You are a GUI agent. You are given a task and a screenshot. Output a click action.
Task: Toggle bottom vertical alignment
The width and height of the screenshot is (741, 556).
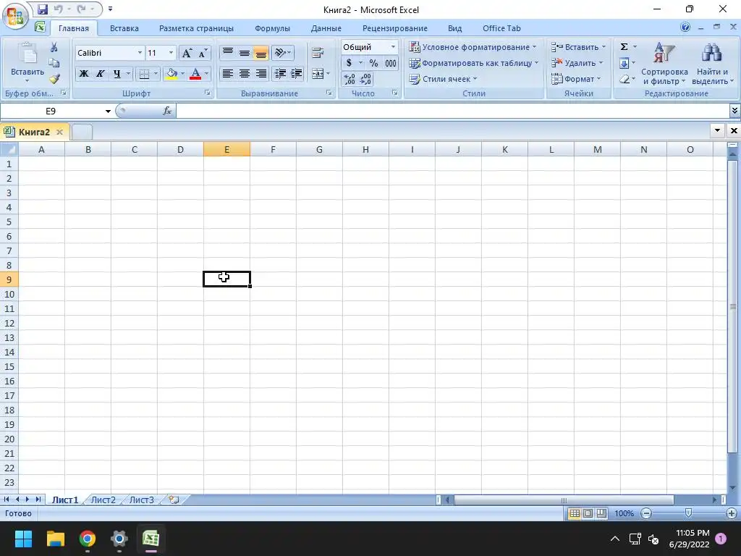[x=261, y=52]
